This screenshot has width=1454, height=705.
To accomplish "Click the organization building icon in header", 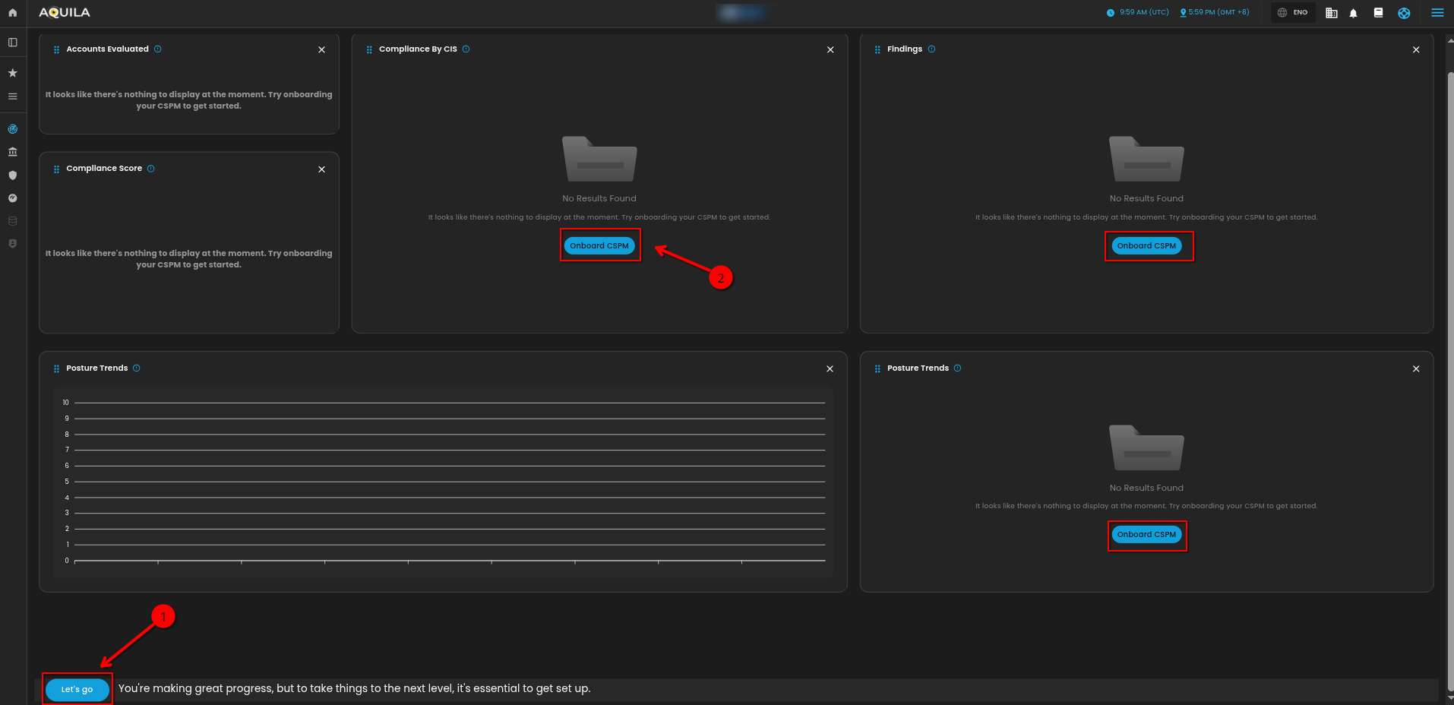I will click(1331, 13).
